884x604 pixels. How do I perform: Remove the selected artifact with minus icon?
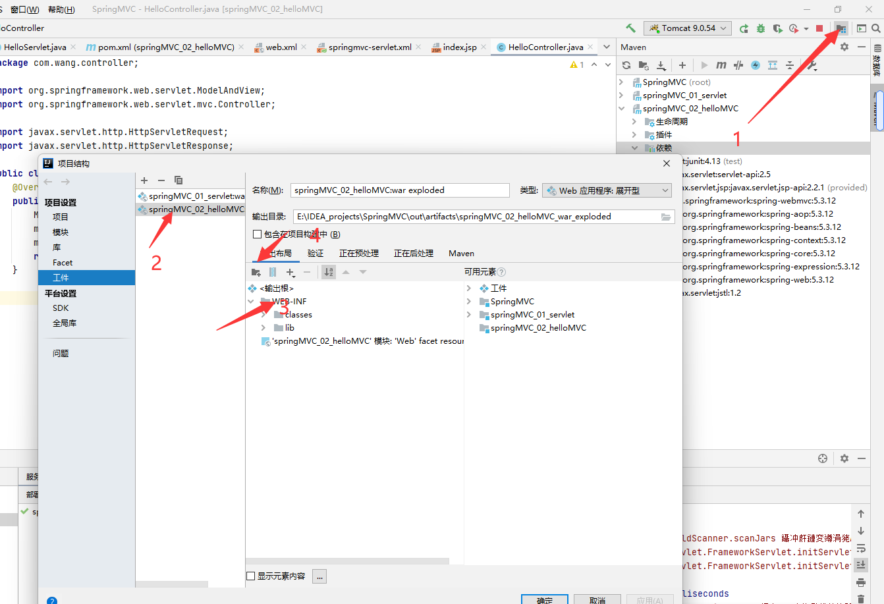point(161,180)
